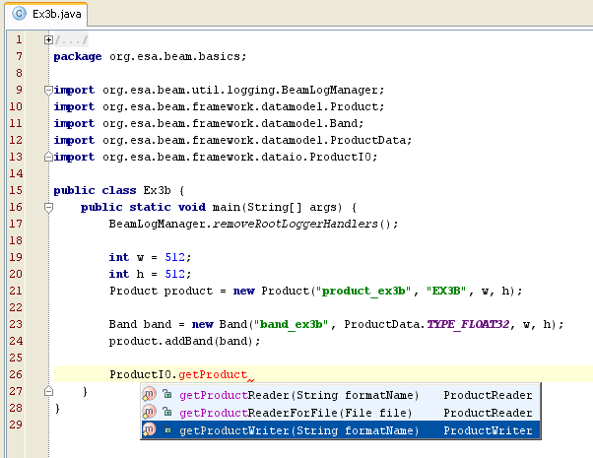Expand the folded comment block on line 1
This screenshot has height=458, width=593.
tap(48, 39)
